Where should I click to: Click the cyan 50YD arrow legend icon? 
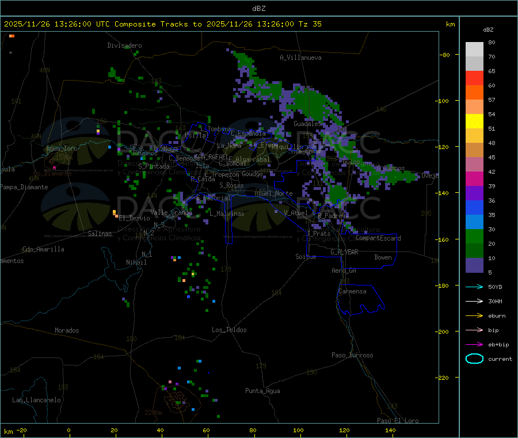coord(474,287)
